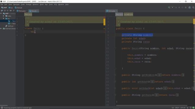The height and width of the screenshot is (109, 195).
Task: Open the Code menu
Action: 23,5
